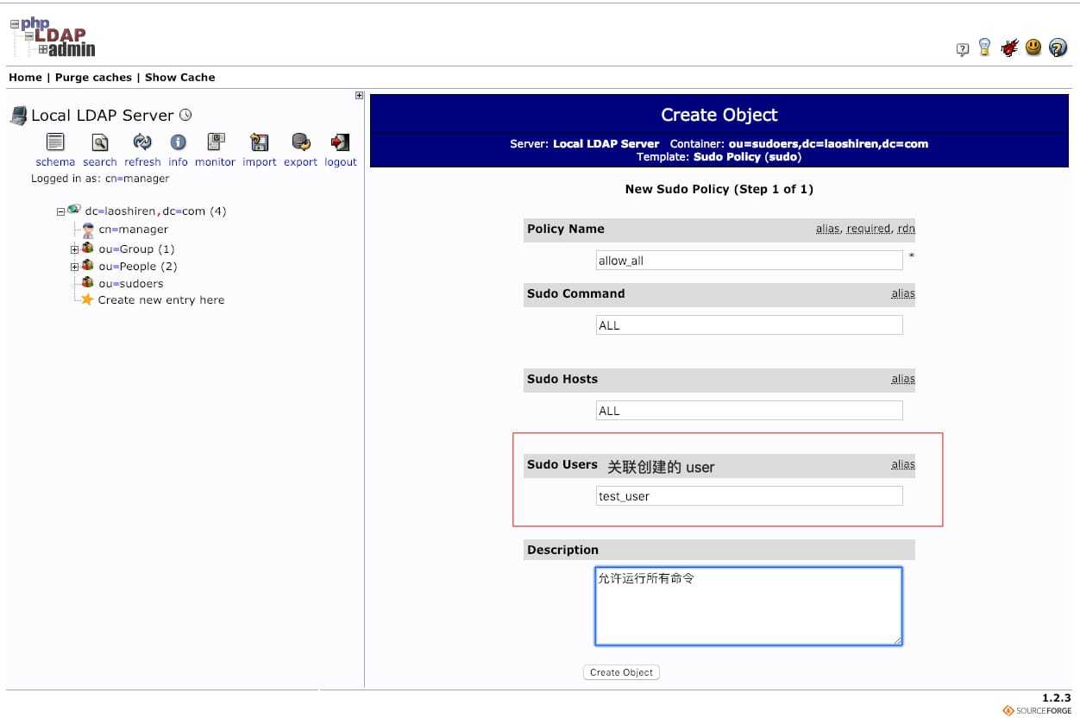Open the ou=People (2) entry
Screen dimensions: 1080x718
coord(137,266)
